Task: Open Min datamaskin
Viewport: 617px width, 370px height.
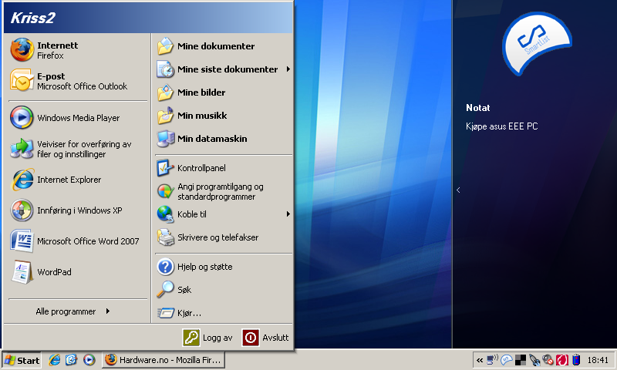Action: (x=224, y=139)
